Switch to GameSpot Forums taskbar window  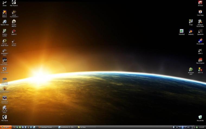[48, 127]
